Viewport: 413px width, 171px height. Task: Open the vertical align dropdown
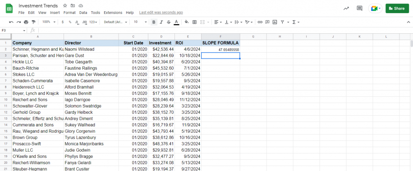tap(228, 22)
